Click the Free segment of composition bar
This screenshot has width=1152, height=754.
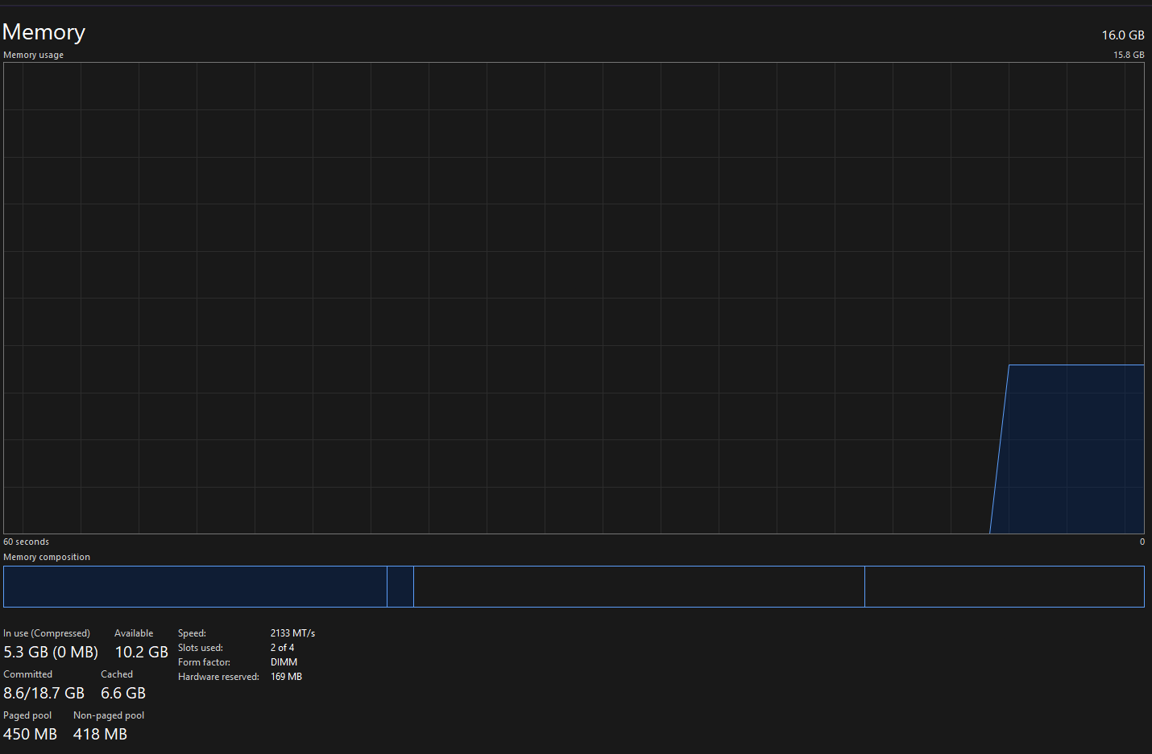coord(1005,587)
